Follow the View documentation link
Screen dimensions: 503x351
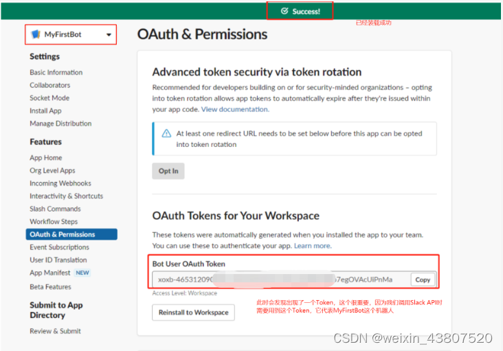235,109
